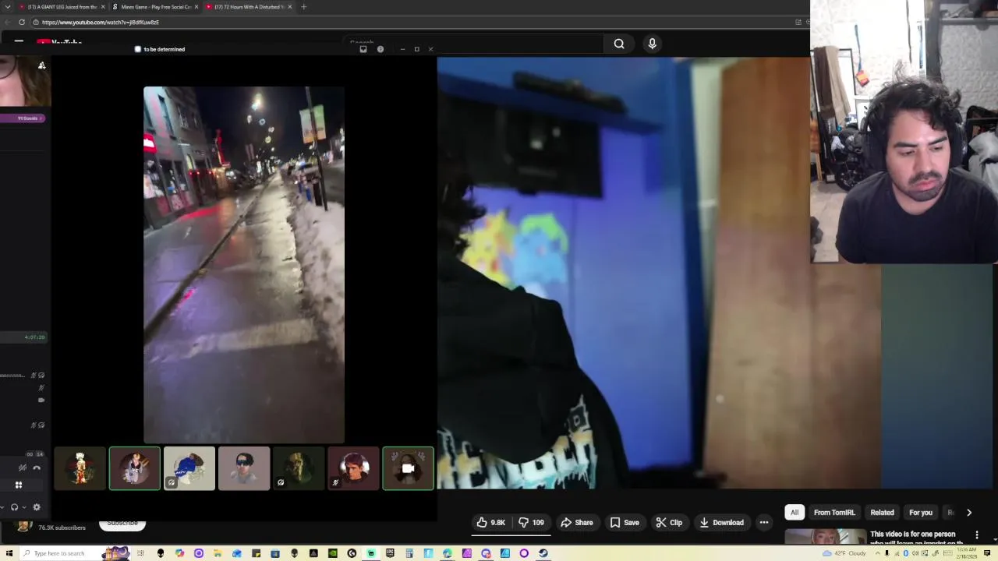Toggle deafen with headphones icon
The width and height of the screenshot is (998, 561).
pos(14,507)
